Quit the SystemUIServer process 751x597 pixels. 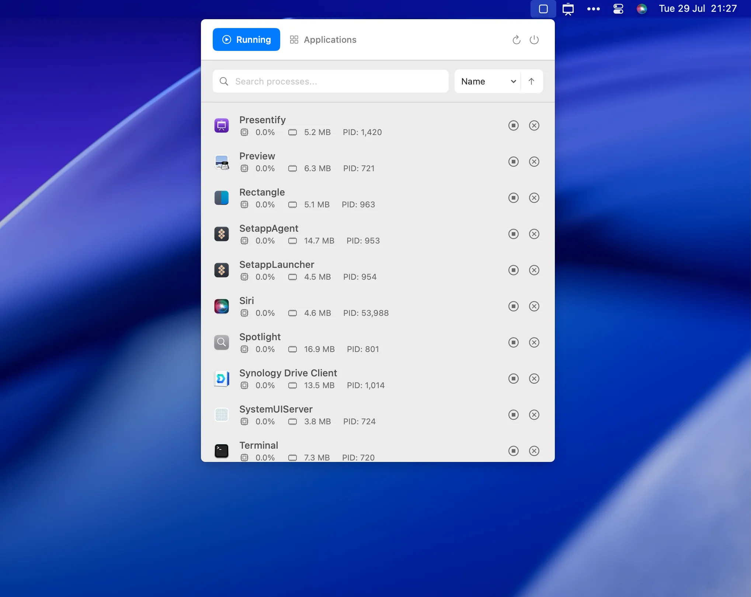click(534, 415)
